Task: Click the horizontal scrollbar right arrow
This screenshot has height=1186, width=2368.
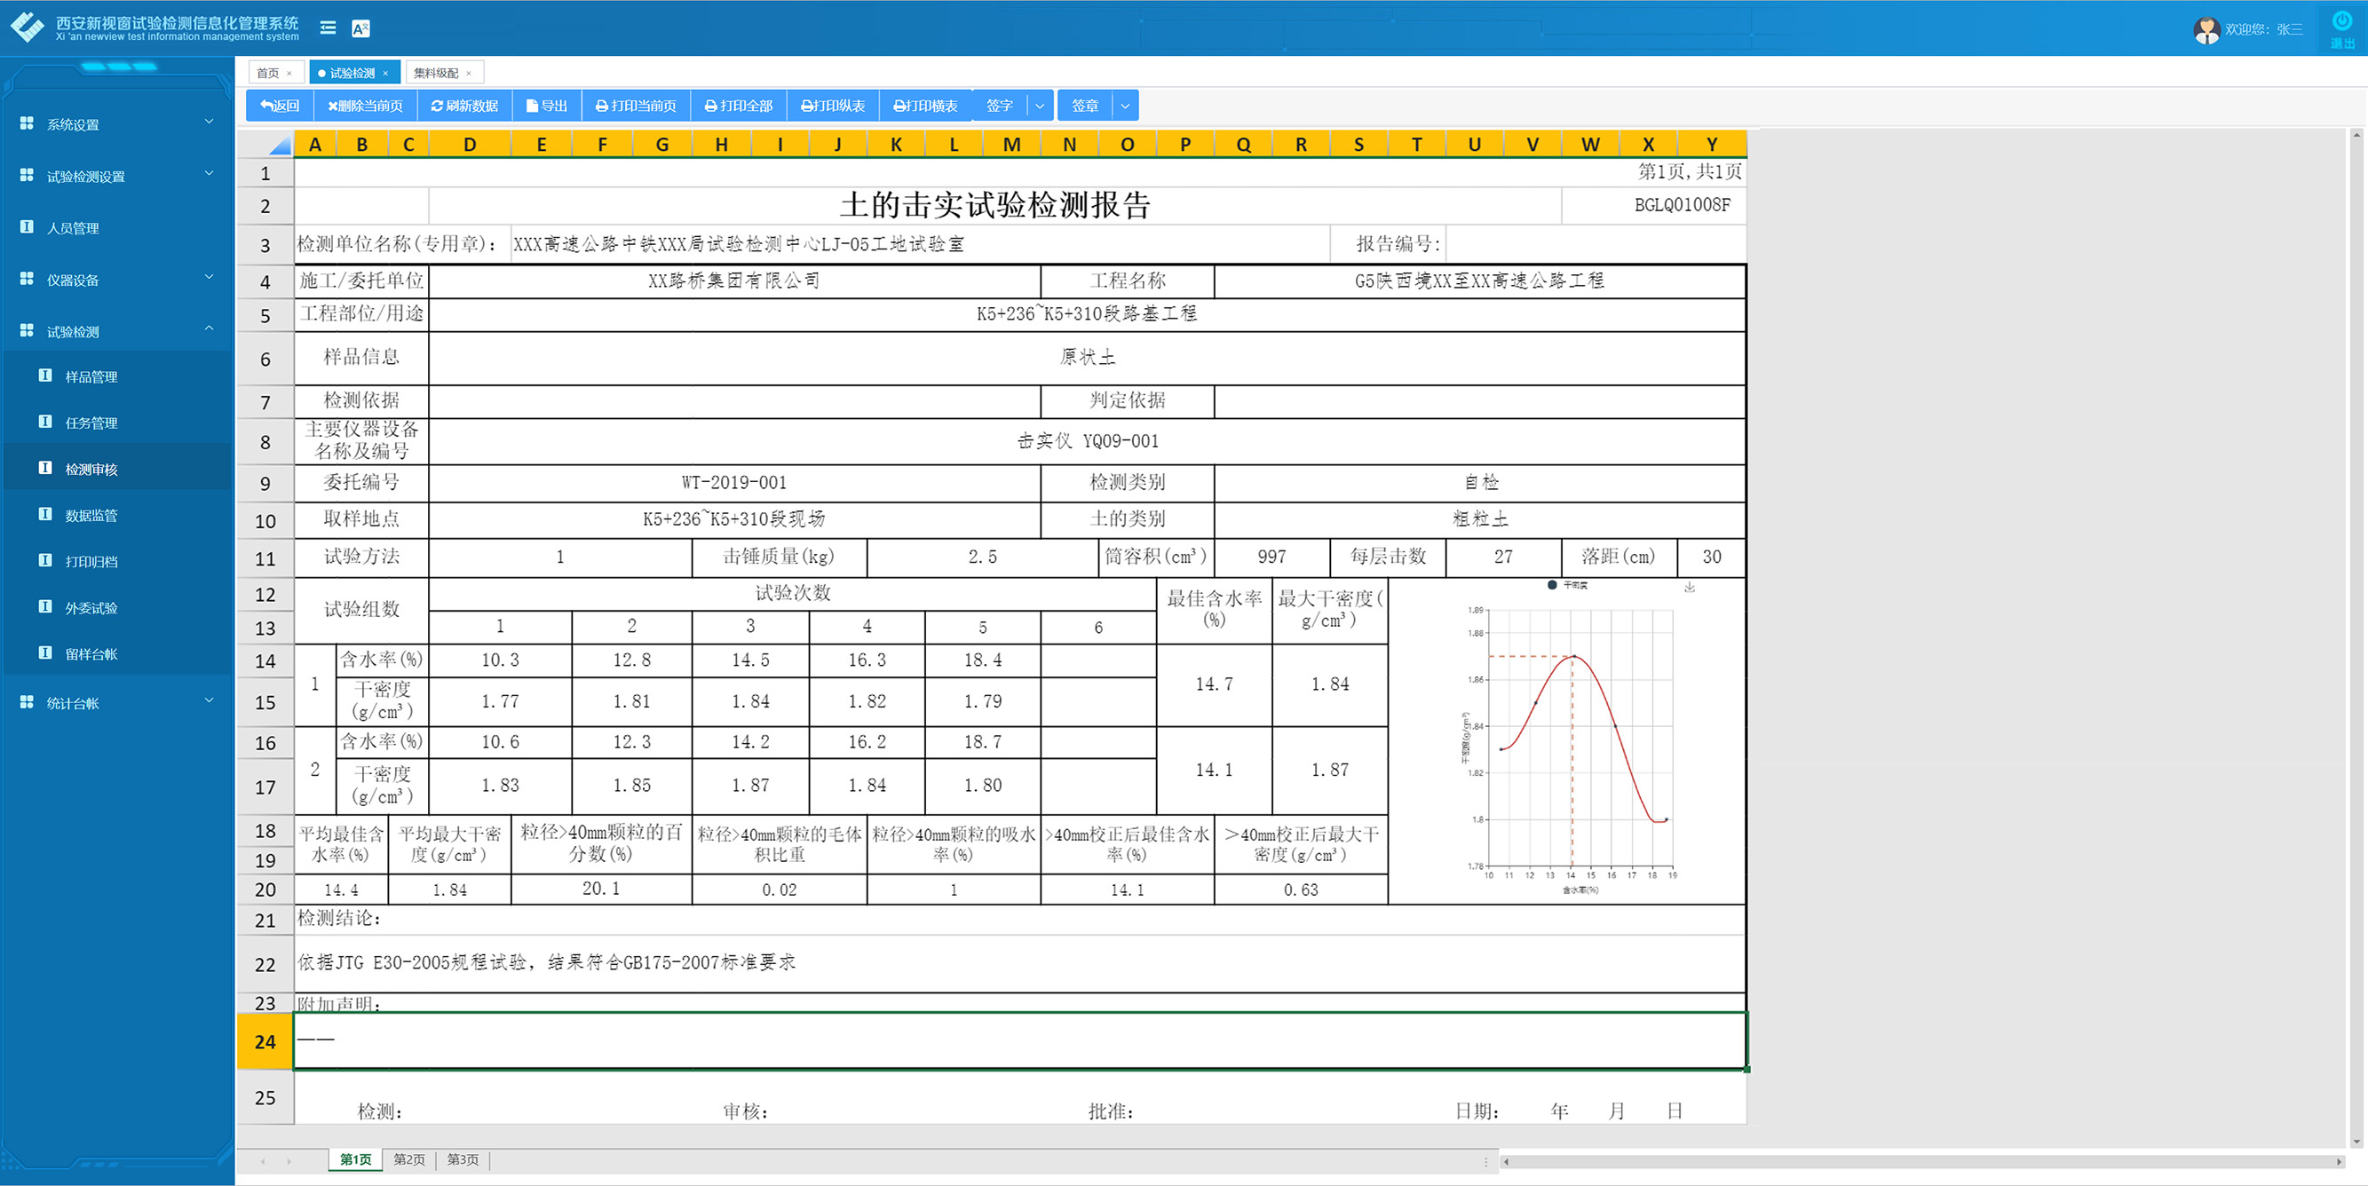Action: point(2340,1161)
